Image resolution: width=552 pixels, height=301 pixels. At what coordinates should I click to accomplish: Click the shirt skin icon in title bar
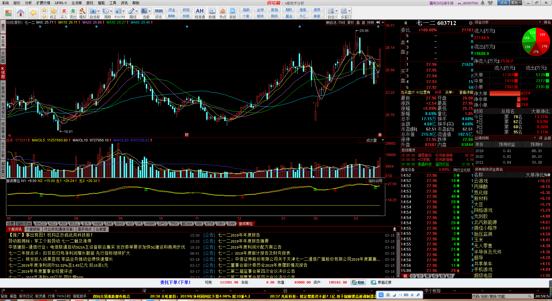click(x=490, y=3)
